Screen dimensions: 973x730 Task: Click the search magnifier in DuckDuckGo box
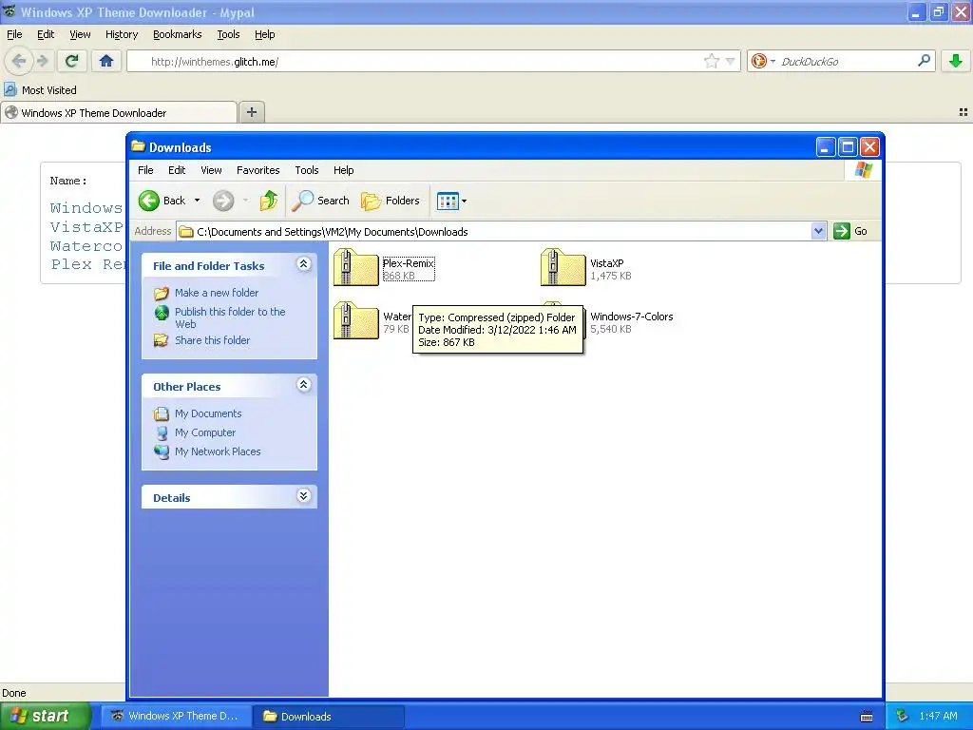pos(924,60)
